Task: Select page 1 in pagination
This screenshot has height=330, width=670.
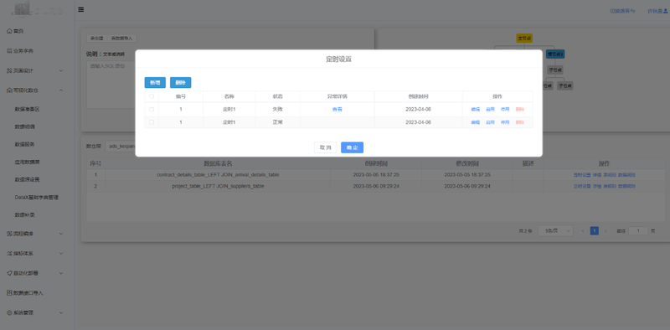Action: tap(594, 231)
